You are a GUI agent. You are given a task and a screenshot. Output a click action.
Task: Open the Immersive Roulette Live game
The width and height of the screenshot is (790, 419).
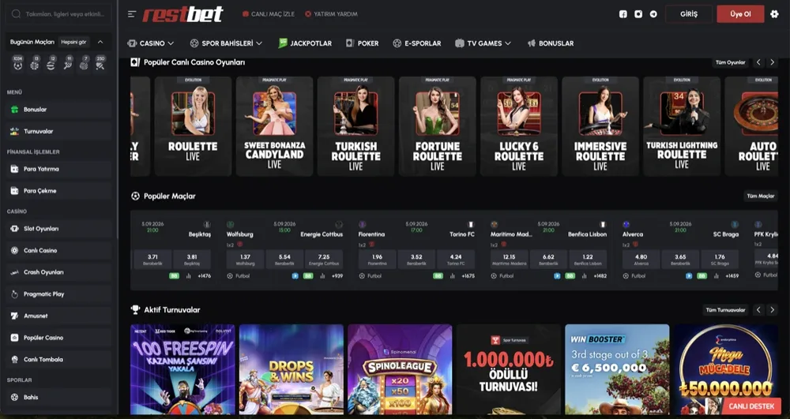click(600, 126)
